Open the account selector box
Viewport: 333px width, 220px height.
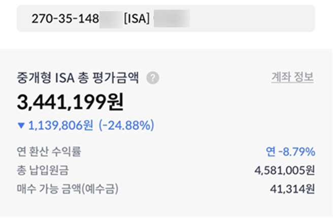[165, 19]
